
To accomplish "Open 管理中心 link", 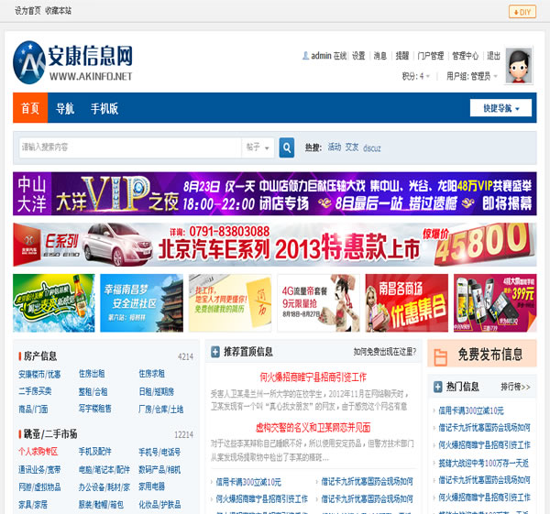I will pos(465,56).
